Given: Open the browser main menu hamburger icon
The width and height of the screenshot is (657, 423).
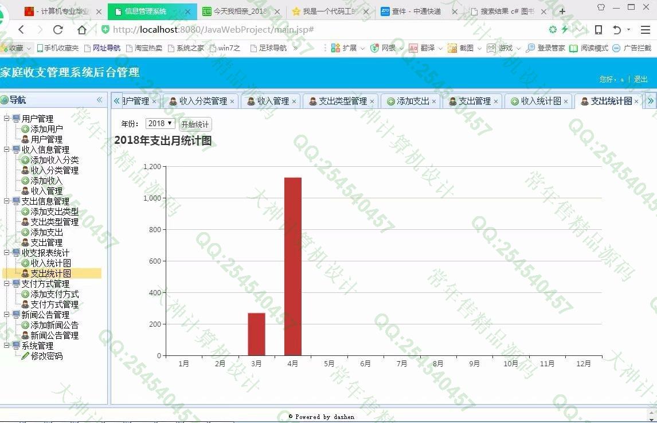Looking at the screenshot, I should click(646, 29).
